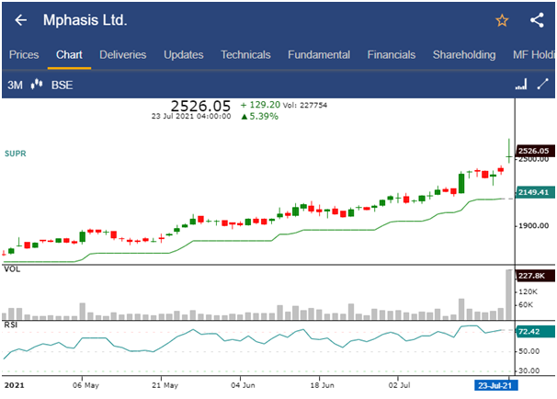The image size is (557, 399).
Task: Open the 3M time period selector
Action: (x=15, y=85)
